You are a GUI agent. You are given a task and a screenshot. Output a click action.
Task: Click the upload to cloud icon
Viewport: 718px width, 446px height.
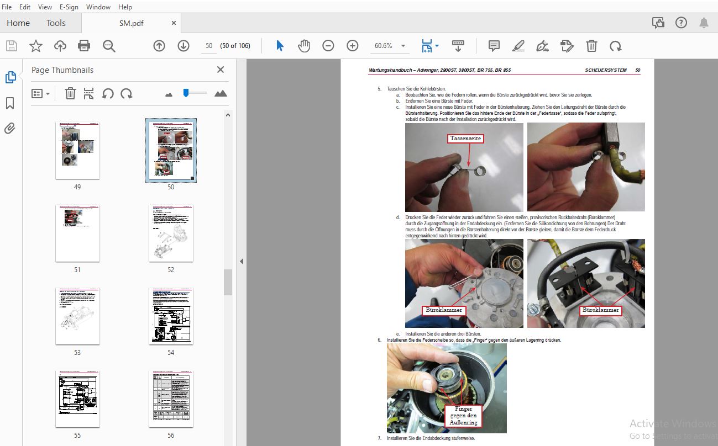tap(60, 46)
